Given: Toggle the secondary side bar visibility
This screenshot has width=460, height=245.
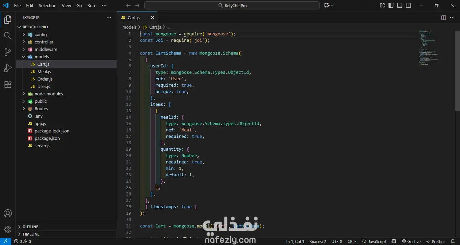Looking at the screenshot, I should 408,5.
